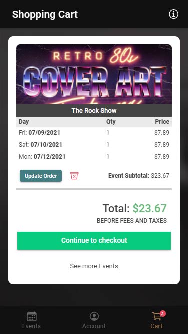188x334 pixels.
Task: Click the green $23.67 total amount
Action: [149, 208]
